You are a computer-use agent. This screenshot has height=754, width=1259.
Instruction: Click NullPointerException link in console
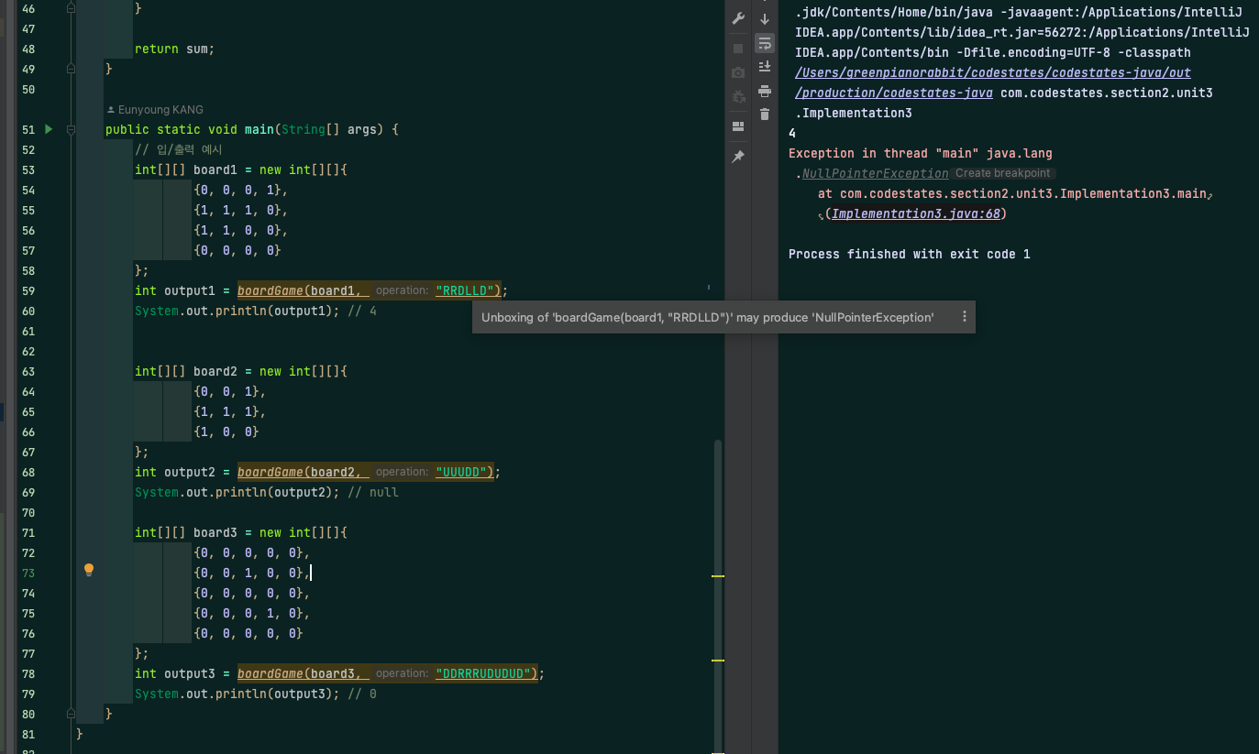(x=875, y=173)
